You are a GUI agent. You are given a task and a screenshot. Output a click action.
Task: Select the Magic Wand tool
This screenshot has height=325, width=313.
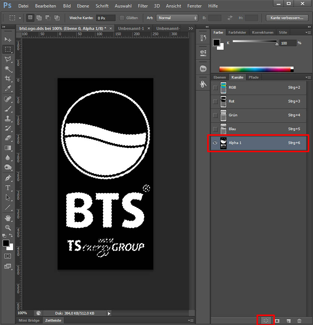7,69
